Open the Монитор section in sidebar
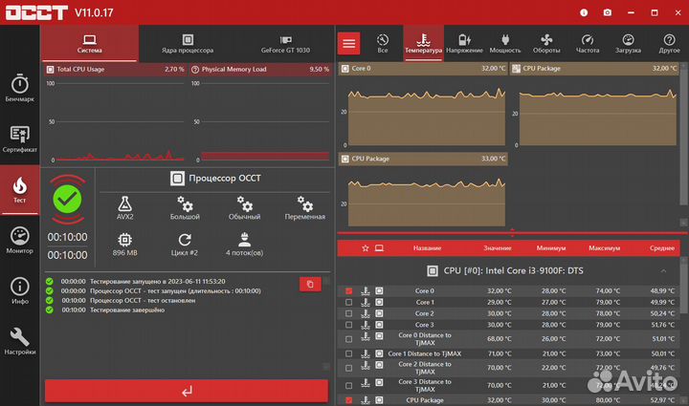This screenshot has width=689, height=406. coord(20,241)
